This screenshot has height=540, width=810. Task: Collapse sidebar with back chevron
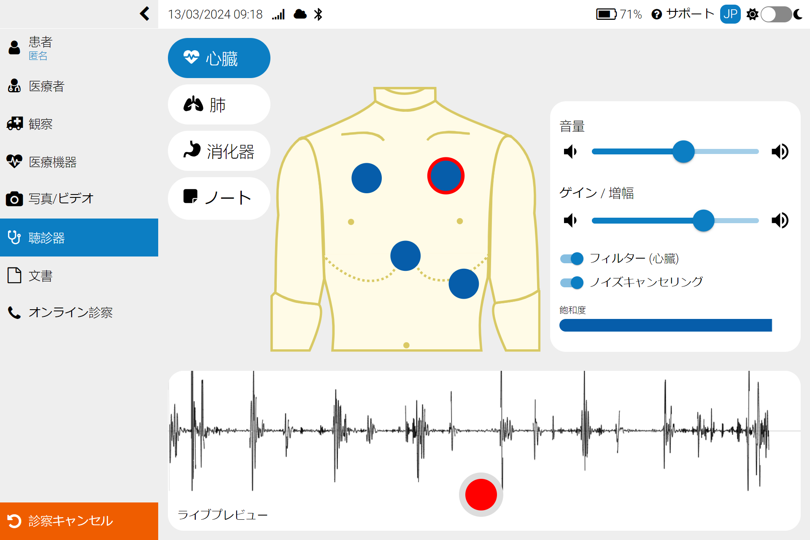click(144, 14)
